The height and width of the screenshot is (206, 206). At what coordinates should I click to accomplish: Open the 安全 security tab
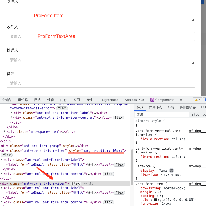click(90, 100)
